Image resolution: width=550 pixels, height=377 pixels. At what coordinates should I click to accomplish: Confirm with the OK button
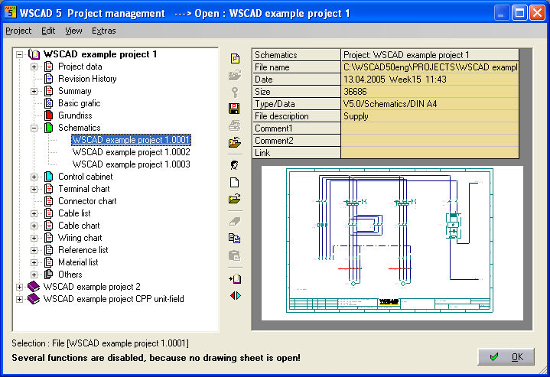pos(506,356)
